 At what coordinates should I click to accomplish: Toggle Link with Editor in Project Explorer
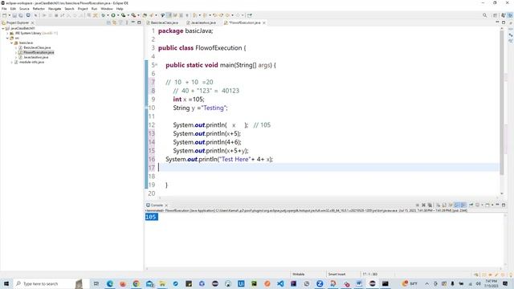coord(114,22)
